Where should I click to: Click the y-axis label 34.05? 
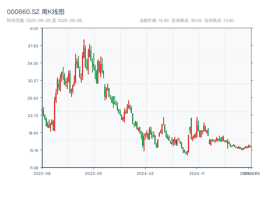click(x=33, y=63)
